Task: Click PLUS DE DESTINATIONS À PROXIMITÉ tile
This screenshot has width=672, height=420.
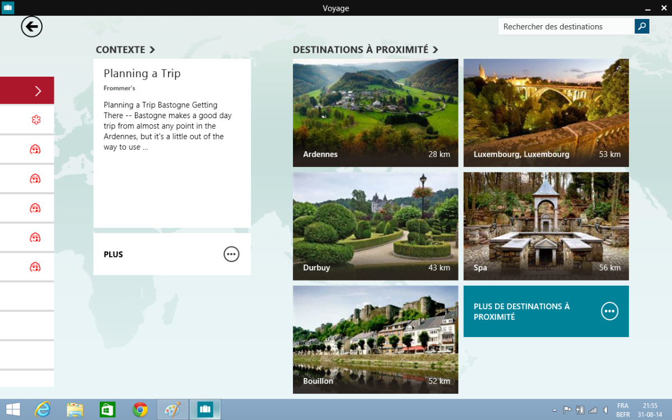Action: coord(546,311)
